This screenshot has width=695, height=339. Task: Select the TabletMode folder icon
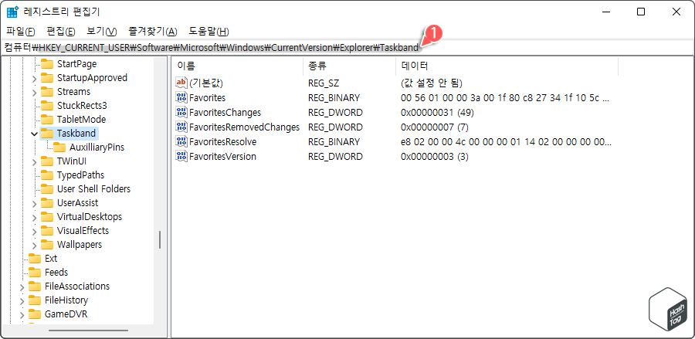click(47, 120)
